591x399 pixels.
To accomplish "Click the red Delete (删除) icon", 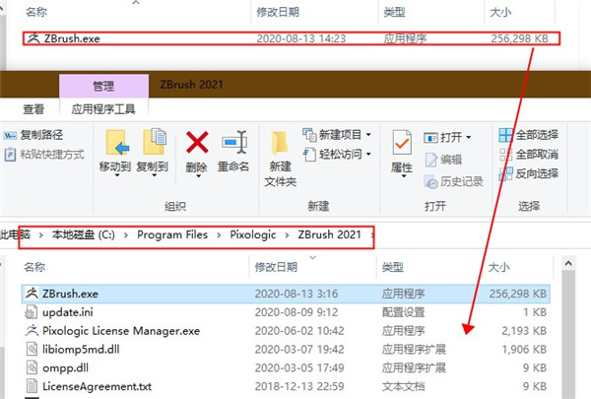I will (197, 142).
